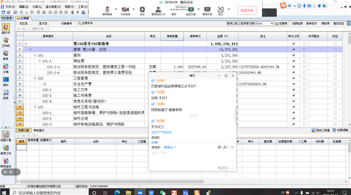Toggle 锁定 checkbox for row 102-1 竣工文件
Image resolution: width=351 pixels, height=195 pixels.
point(335,90)
